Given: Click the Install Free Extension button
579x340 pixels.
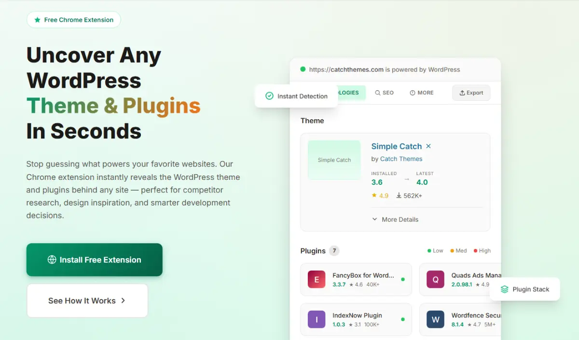Looking at the screenshot, I should coord(94,259).
